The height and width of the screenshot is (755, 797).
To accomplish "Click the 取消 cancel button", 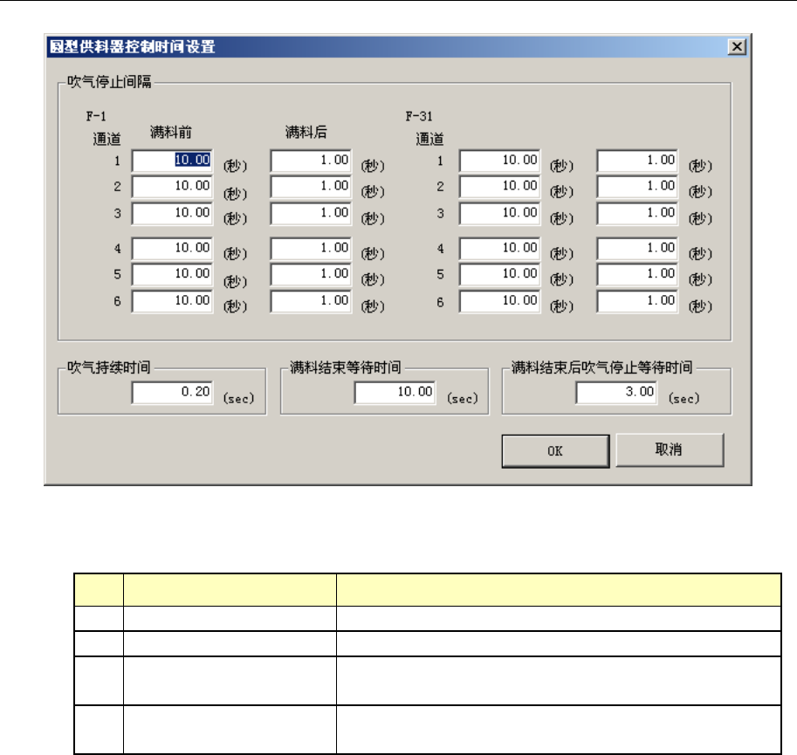I will coord(670,450).
